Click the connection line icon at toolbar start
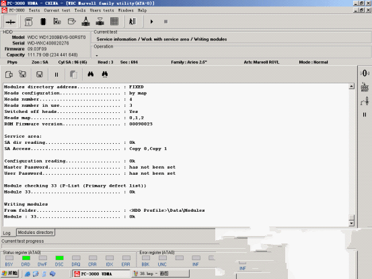This screenshot has width=372, height=279. 11,22
